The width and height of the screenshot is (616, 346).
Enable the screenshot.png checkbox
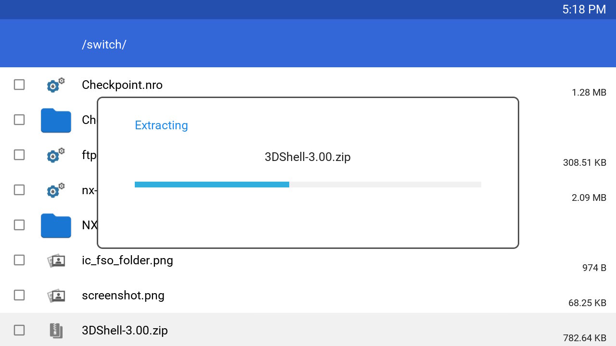click(19, 296)
